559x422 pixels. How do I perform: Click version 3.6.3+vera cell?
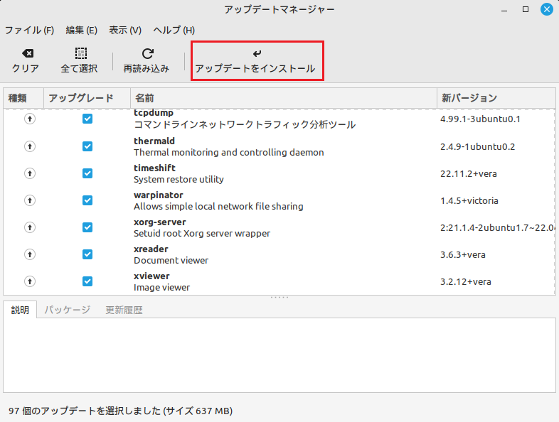463,255
